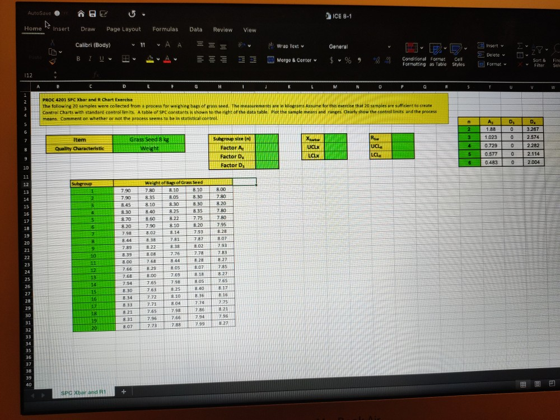Switch to the Formulas ribbon tab

click(165, 29)
